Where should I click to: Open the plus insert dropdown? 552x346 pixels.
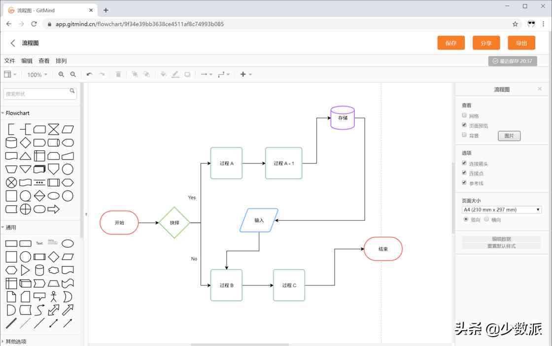(x=246, y=74)
